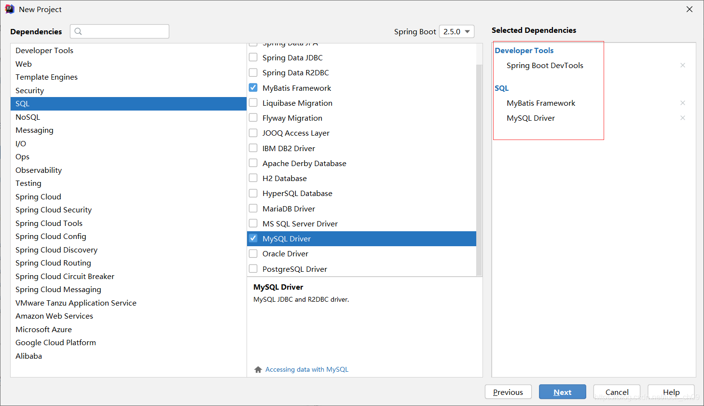Enable H2 Database dependency
704x406 pixels.
tap(253, 178)
